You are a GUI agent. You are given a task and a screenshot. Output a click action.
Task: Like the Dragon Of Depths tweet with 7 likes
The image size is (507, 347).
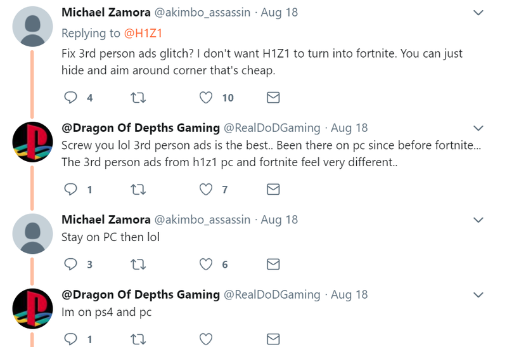coord(205,190)
